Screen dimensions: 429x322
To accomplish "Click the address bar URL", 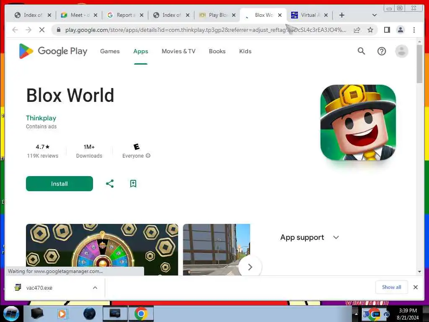I will click(x=205, y=30).
